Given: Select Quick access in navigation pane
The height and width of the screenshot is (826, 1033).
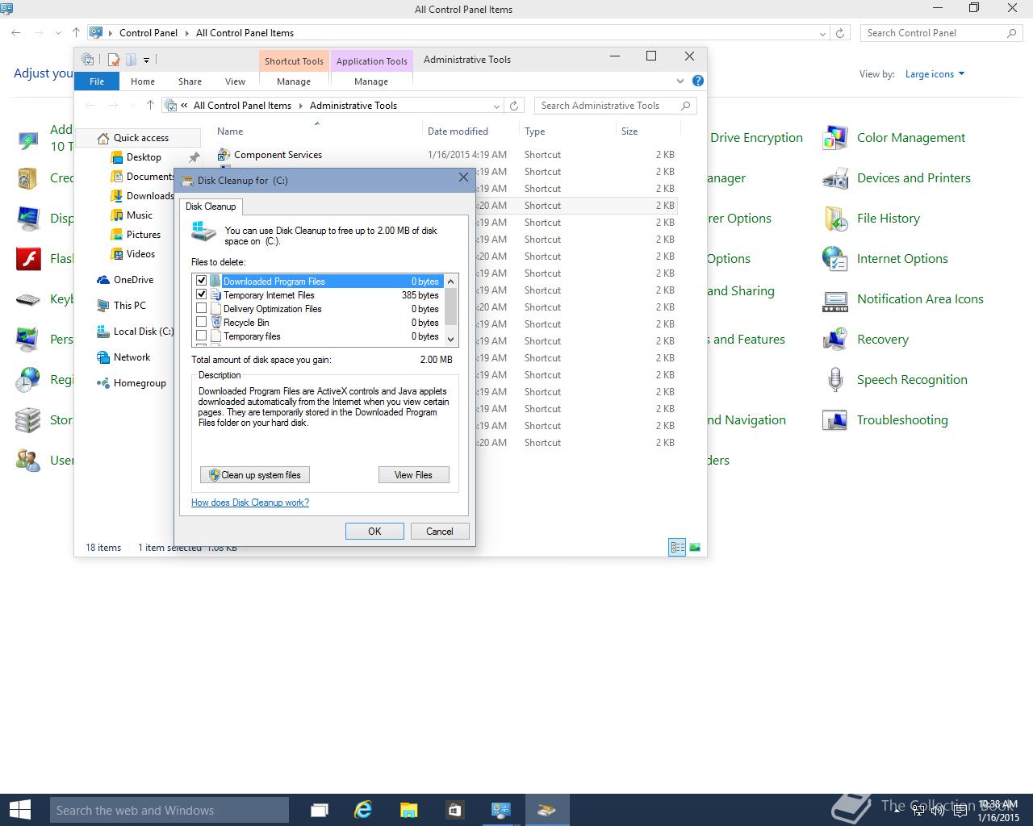Looking at the screenshot, I should (141, 138).
